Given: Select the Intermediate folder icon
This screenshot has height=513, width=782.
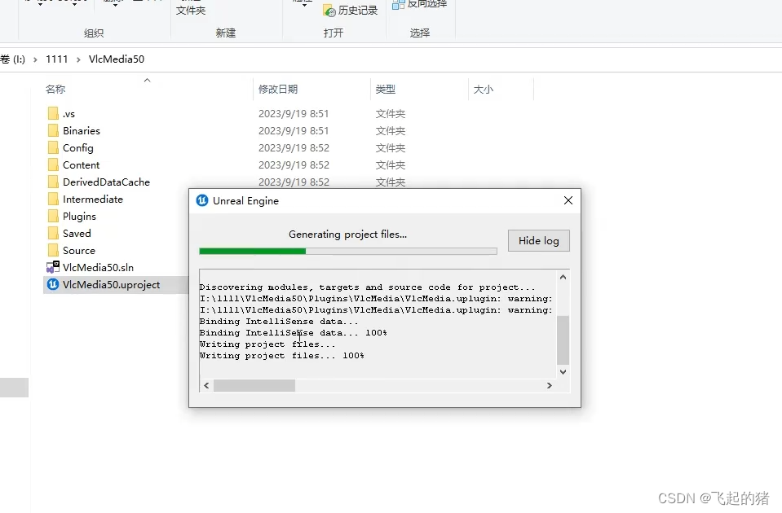Looking at the screenshot, I should [x=53, y=199].
